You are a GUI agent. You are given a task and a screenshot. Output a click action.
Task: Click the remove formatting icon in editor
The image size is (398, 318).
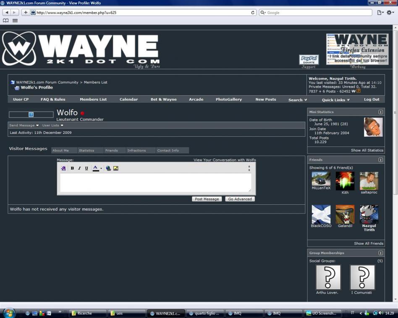(63, 168)
